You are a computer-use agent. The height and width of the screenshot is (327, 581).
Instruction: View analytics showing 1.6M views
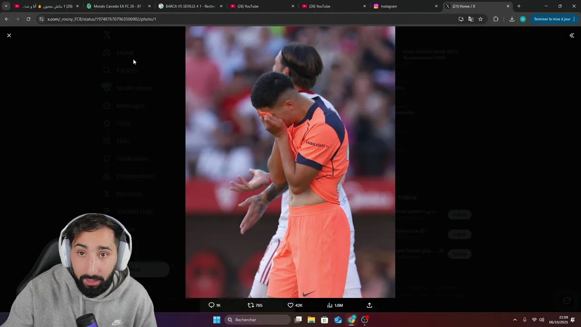[x=335, y=305]
